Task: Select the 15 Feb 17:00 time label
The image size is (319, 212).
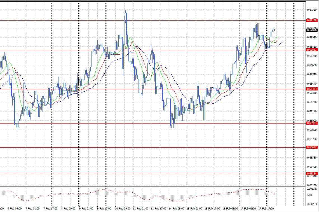Action: (x=212, y=209)
